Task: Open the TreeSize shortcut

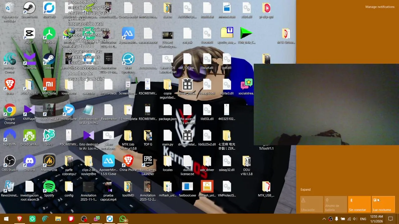Action: pyautogui.click(x=49, y=36)
